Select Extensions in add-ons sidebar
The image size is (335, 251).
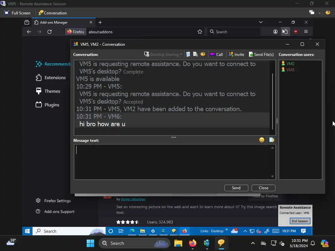tap(51, 77)
